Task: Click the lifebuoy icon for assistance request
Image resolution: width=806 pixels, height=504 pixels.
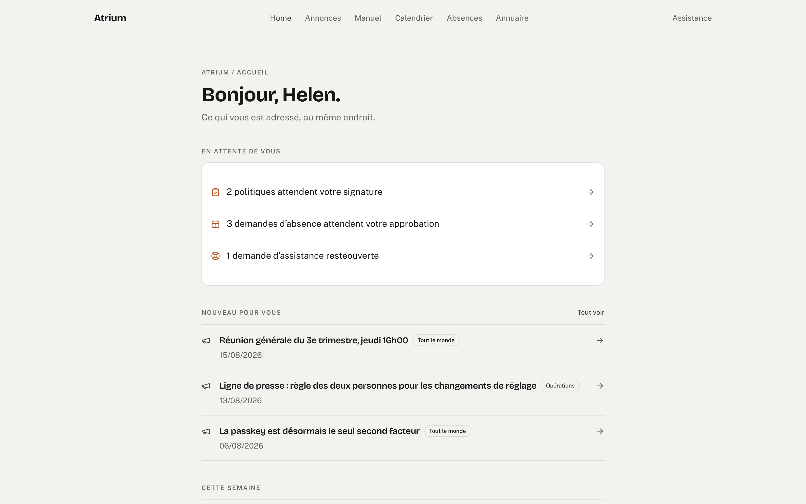Action: tap(215, 256)
